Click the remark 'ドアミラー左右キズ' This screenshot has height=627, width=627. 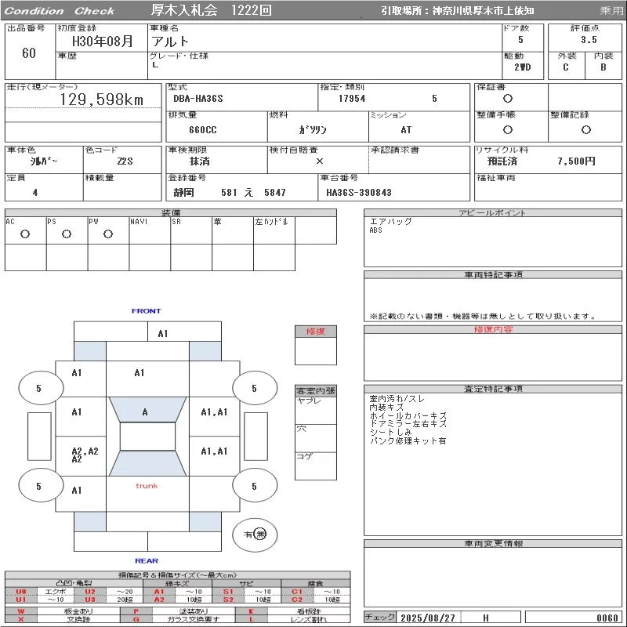(408, 424)
